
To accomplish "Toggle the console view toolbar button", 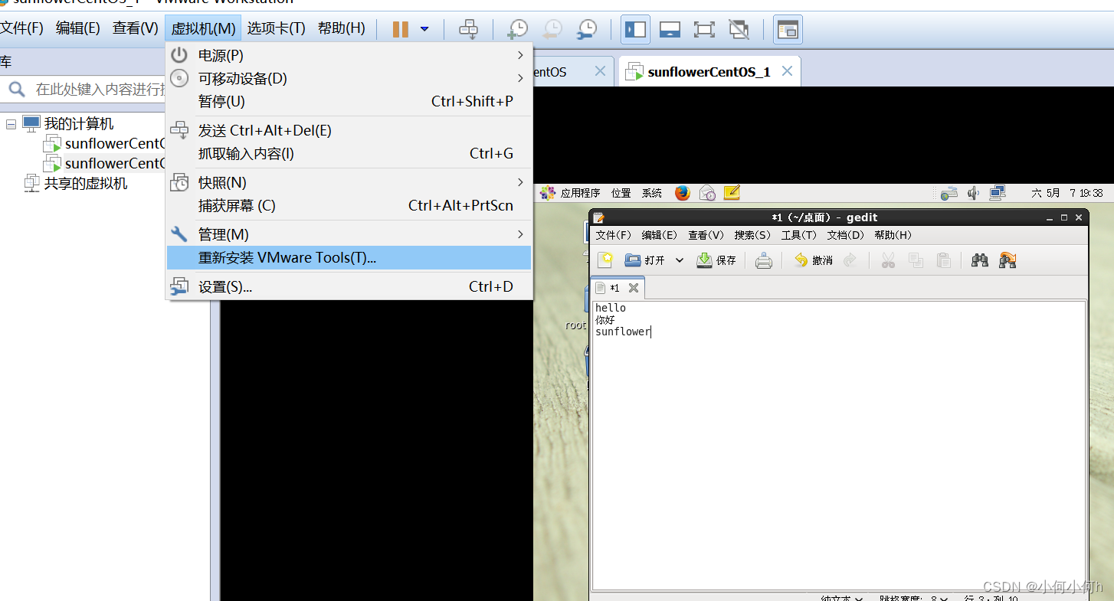I will (x=788, y=29).
